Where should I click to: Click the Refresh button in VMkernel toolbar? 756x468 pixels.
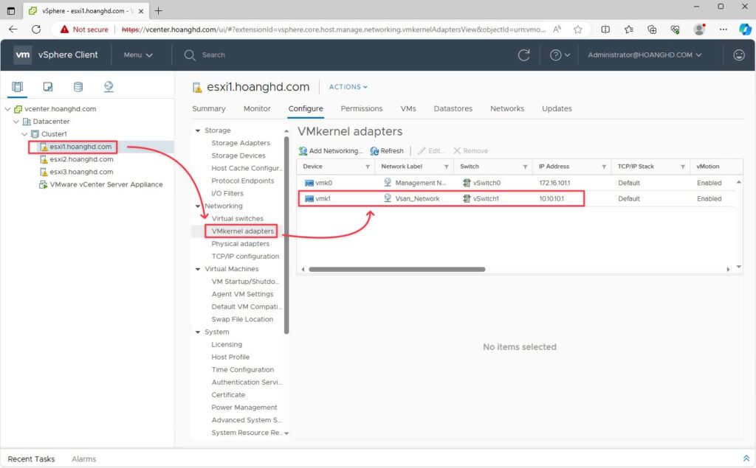click(387, 150)
